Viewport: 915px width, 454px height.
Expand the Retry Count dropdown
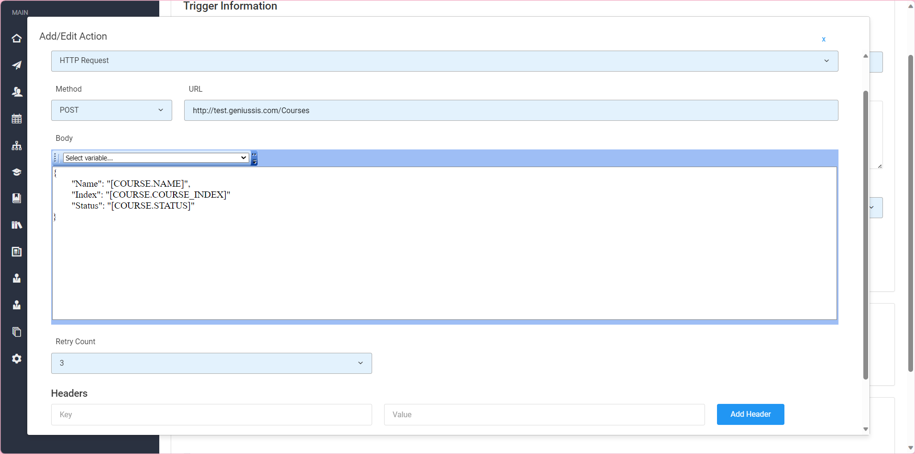pyautogui.click(x=211, y=363)
